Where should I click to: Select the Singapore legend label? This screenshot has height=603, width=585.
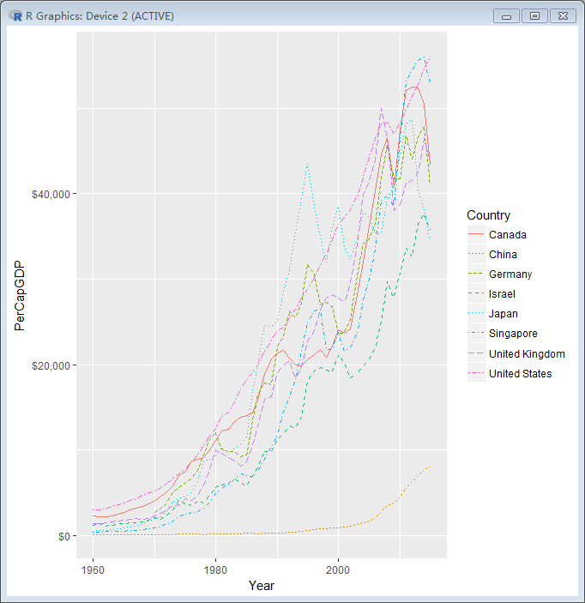pos(512,334)
